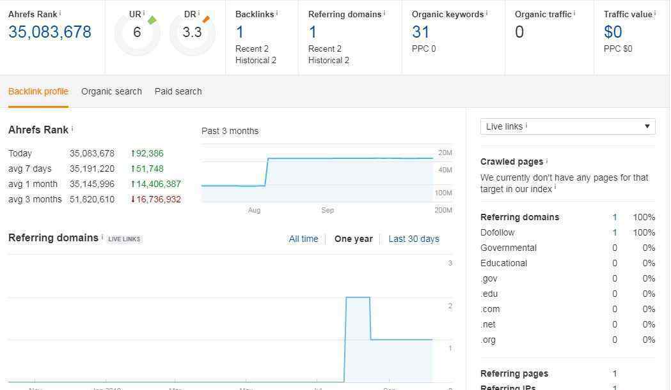The height and width of the screenshot is (390, 671).
Task: Click the avg 7 days value 35,191,220
Action: coord(92,169)
